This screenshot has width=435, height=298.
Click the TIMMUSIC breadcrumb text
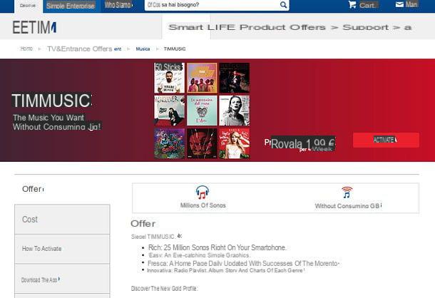coord(175,48)
